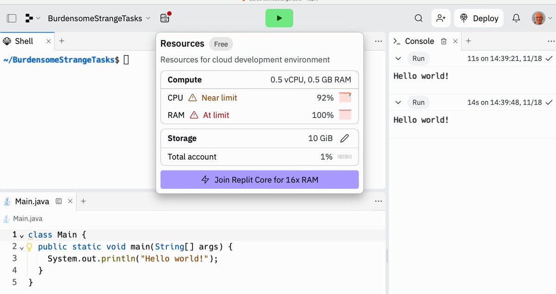Clear console with the trash icon
The height and width of the screenshot is (294, 556).
coord(443,41)
